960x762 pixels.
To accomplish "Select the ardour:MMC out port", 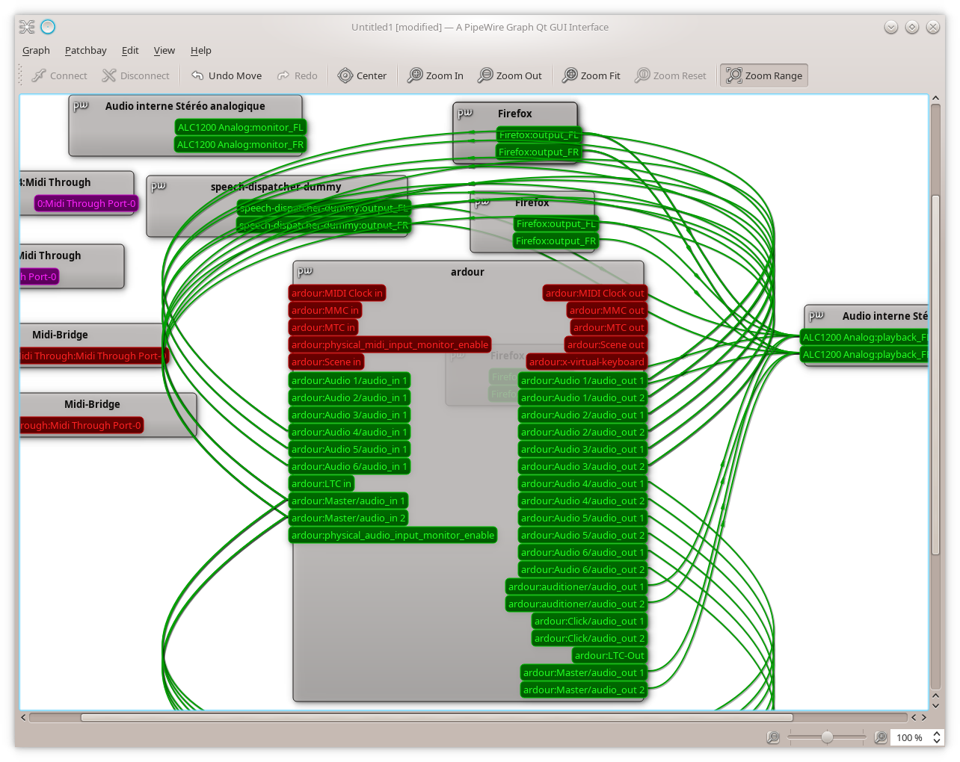I will (x=607, y=311).
